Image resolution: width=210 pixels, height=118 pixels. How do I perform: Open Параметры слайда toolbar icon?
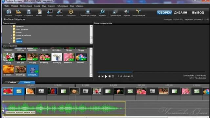pos(88,13)
